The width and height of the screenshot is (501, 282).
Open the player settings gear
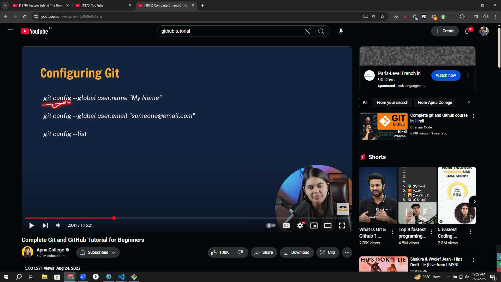tap(300, 225)
